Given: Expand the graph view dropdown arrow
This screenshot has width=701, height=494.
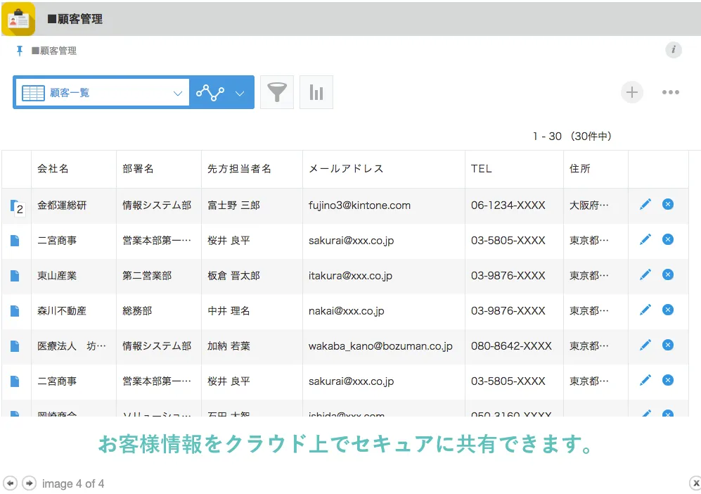Looking at the screenshot, I should click(240, 93).
